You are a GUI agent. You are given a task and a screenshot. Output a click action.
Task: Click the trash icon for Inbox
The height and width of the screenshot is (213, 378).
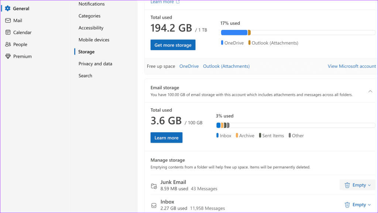347,205
